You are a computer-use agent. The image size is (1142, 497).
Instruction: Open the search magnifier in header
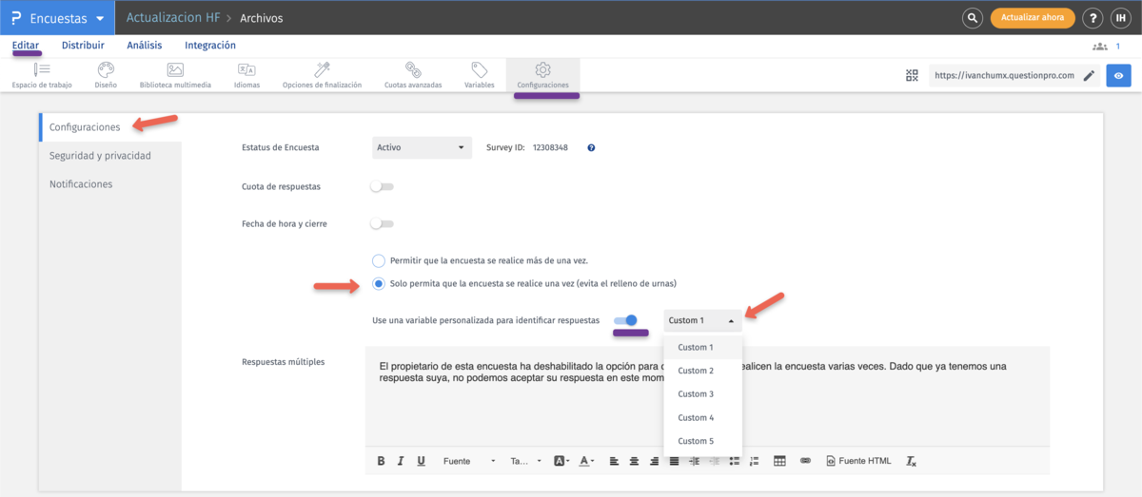[972, 18]
